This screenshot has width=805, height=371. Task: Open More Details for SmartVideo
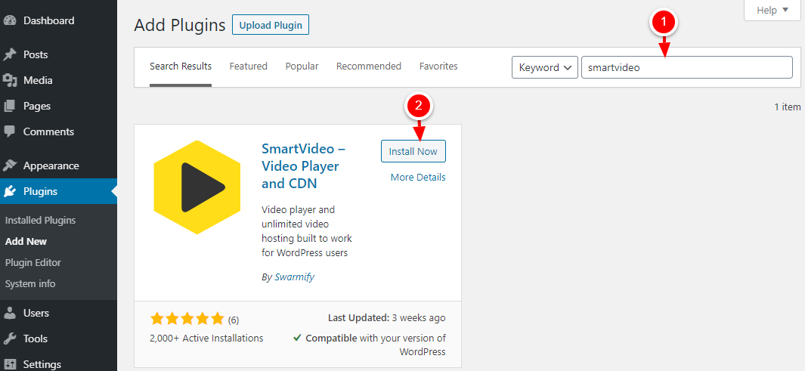click(418, 177)
